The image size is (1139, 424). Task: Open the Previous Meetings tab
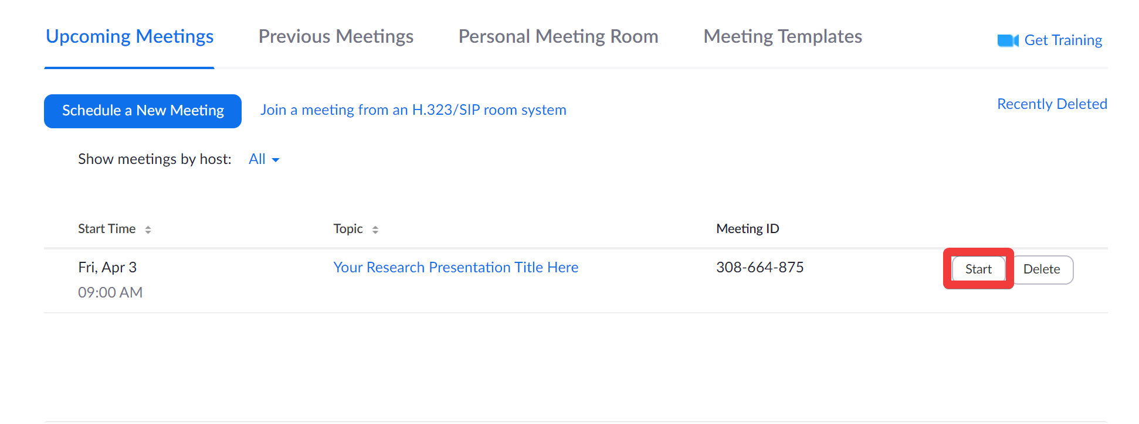click(336, 36)
